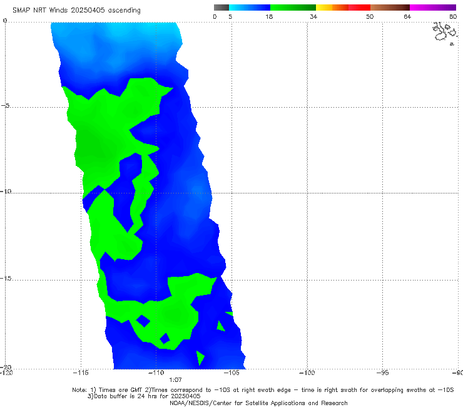Click the longitude axis label "-95"

click(x=383, y=373)
